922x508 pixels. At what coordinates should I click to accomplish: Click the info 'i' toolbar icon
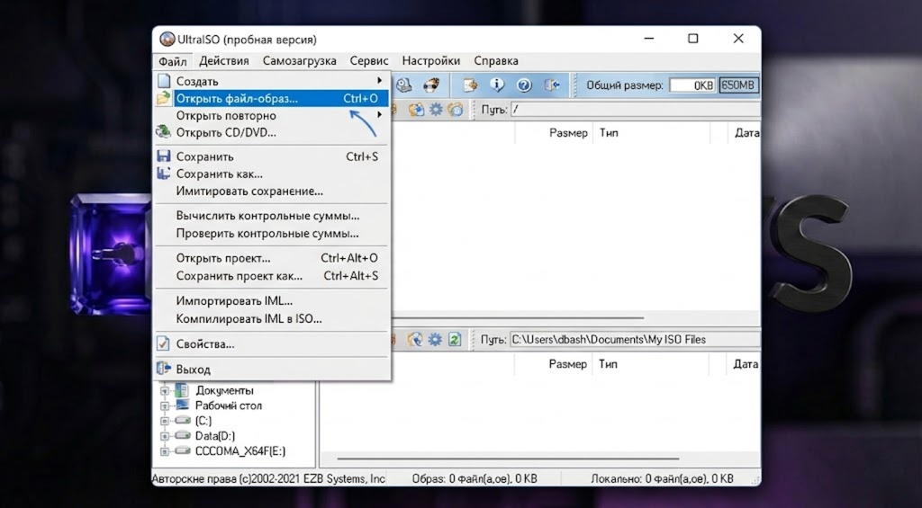click(x=497, y=85)
